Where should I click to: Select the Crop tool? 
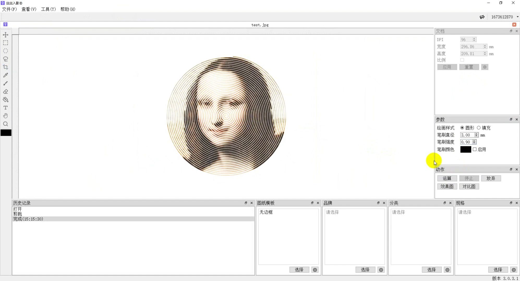[x=5, y=67]
